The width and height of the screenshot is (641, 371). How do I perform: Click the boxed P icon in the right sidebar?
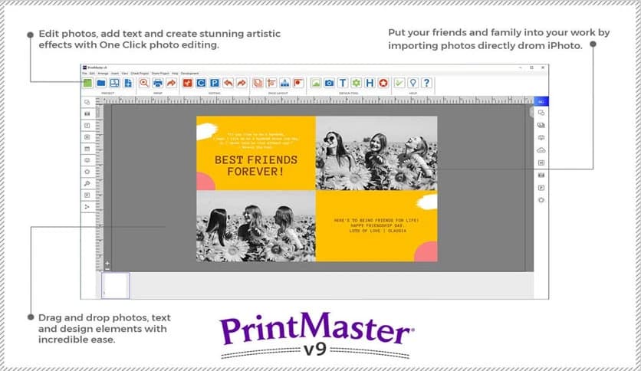(x=541, y=188)
